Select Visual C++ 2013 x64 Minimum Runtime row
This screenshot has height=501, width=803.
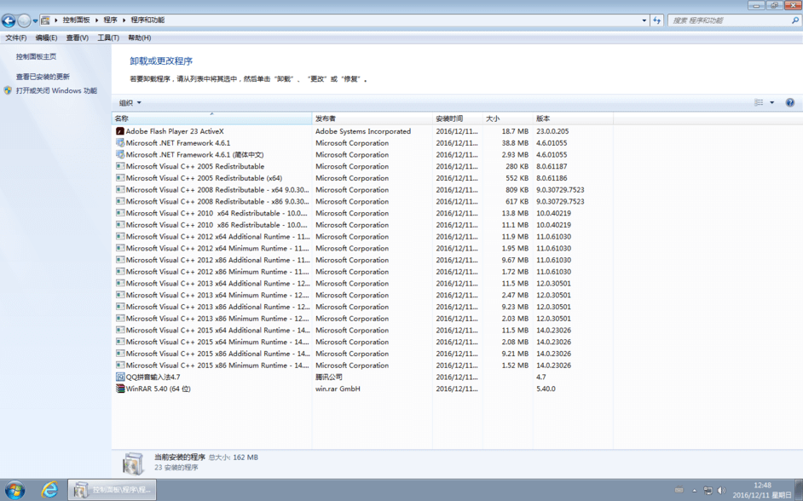[364, 296]
